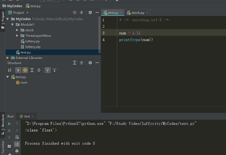Click Process finished with exit code 0 text
The height and width of the screenshot is (155, 226).
[x=60, y=144]
